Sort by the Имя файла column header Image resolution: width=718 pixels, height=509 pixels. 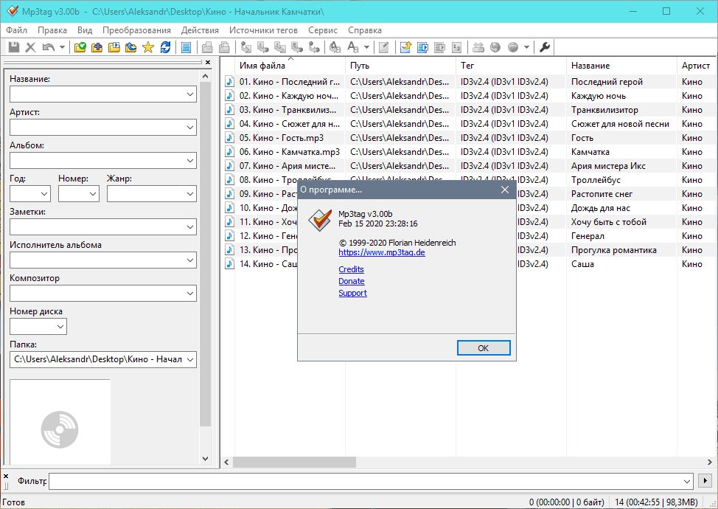point(290,66)
